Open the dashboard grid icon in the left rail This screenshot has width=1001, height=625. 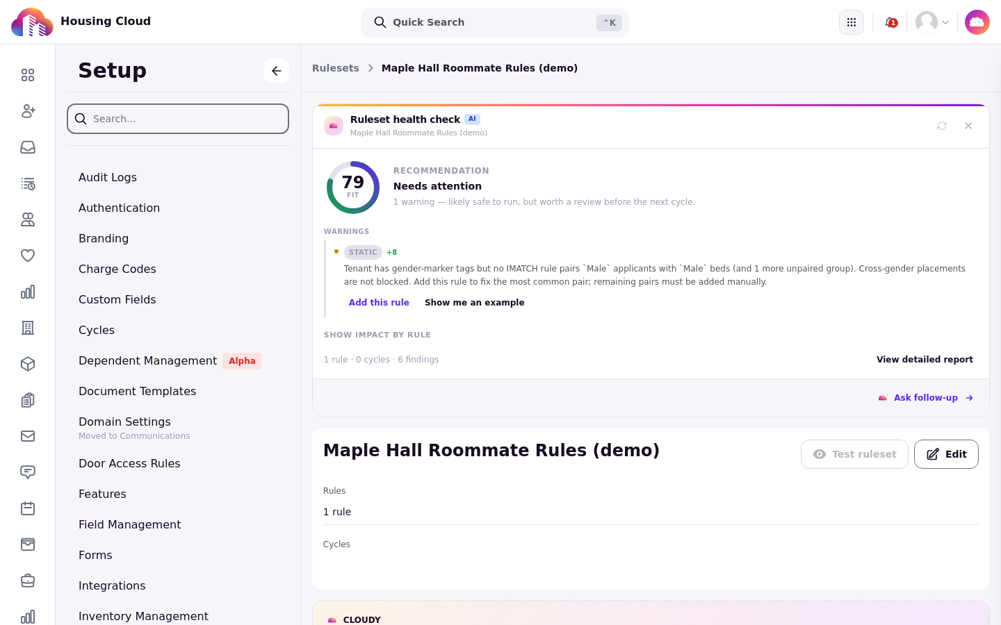(28, 75)
